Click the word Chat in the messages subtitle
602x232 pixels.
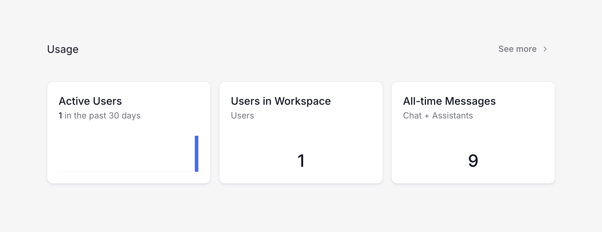[x=412, y=116]
